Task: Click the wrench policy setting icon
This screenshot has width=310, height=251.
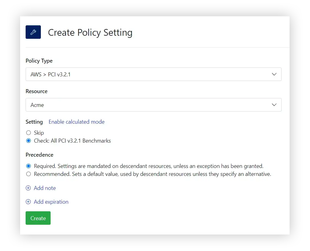Action: point(33,32)
